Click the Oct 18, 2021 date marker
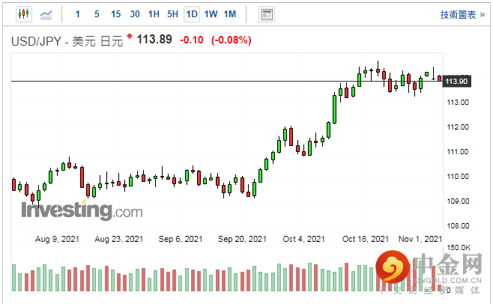 pos(366,240)
